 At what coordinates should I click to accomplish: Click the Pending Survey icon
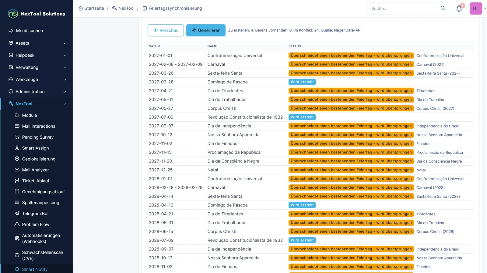click(x=17, y=137)
